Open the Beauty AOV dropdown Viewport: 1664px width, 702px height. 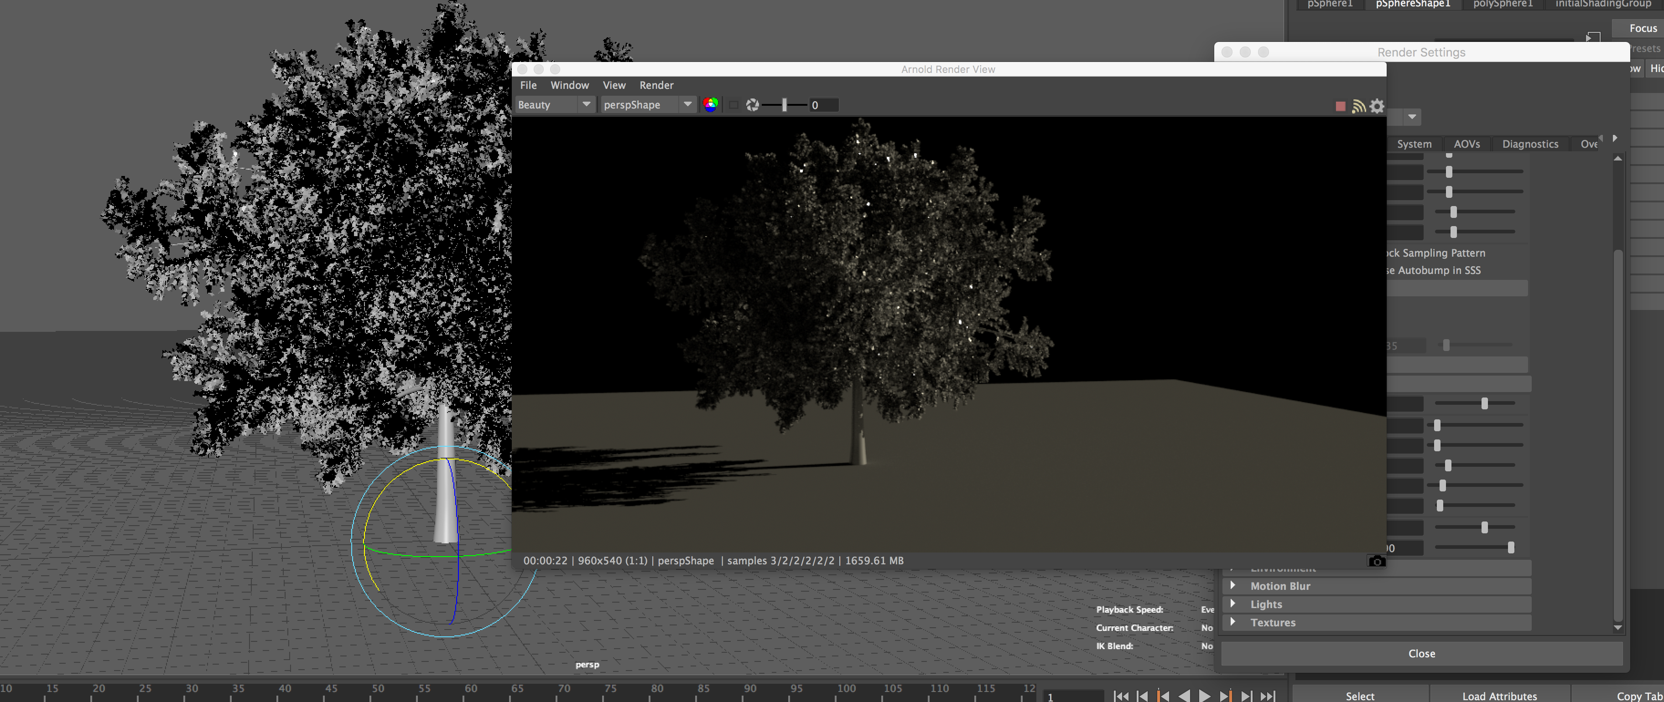point(554,105)
